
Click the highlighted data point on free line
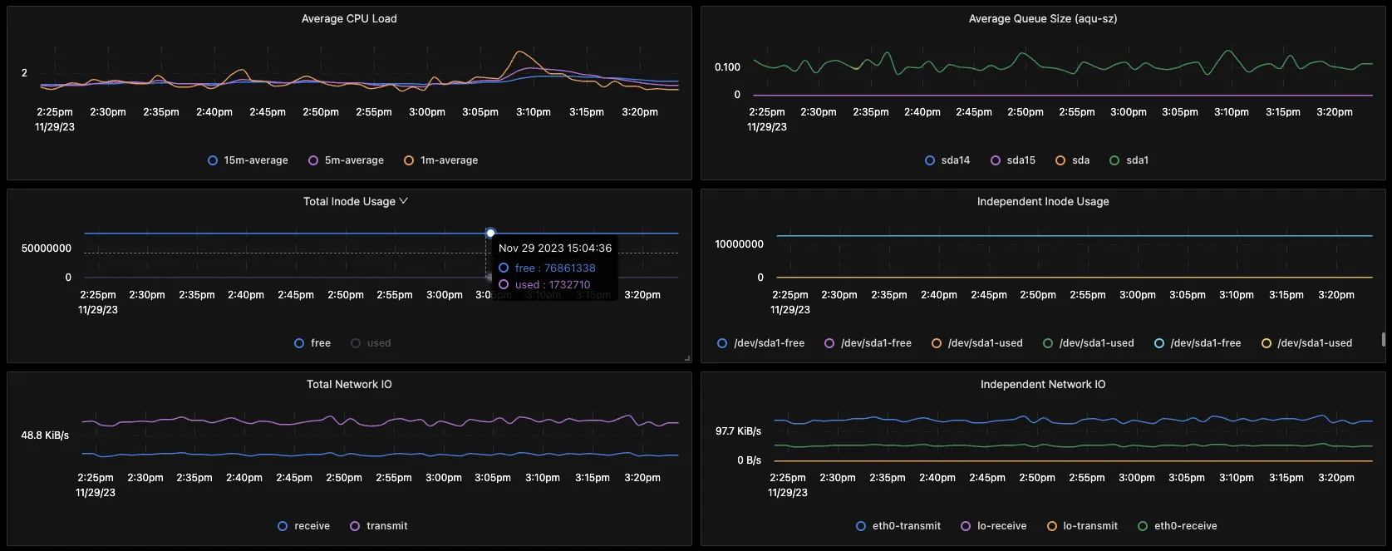(x=490, y=233)
